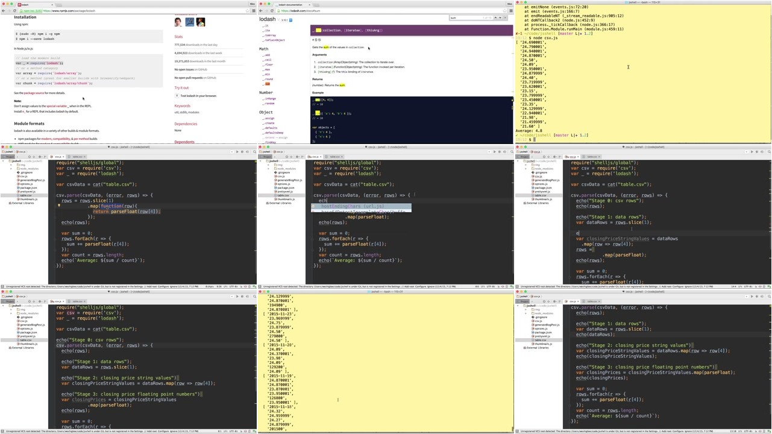This screenshot has width=772, height=434.
Task: Follow the 'per method' builds link
Action: [80, 139]
